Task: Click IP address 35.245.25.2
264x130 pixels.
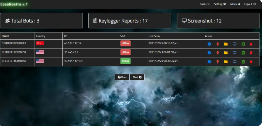Action: coord(71,52)
